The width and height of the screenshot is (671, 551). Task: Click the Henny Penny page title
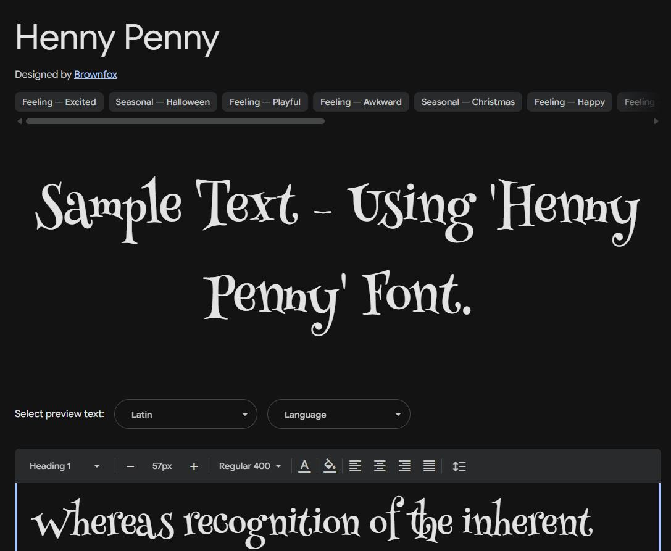coord(117,38)
